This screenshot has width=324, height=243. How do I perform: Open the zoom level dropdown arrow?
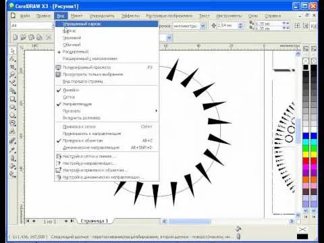[169, 38]
